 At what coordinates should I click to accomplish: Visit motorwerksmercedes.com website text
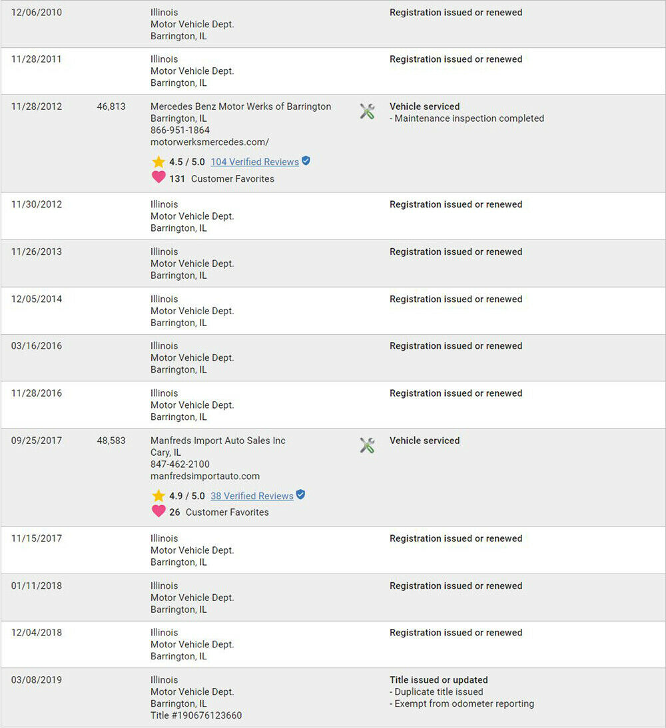point(210,142)
